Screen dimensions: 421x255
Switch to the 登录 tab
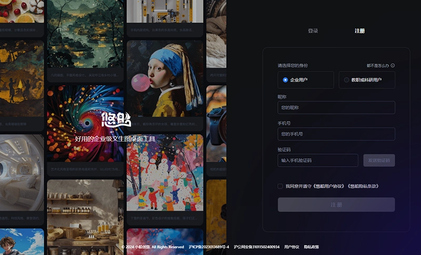(313, 31)
